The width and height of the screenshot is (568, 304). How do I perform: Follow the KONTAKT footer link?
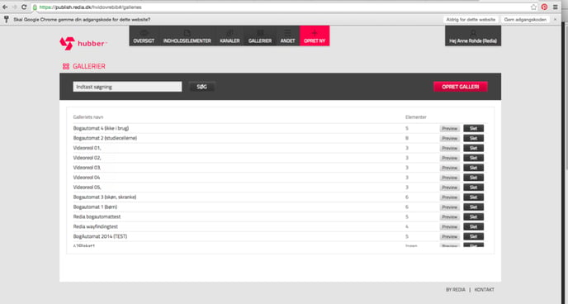485,289
